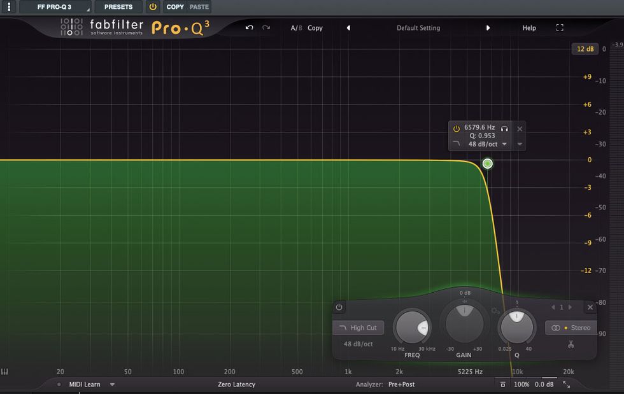Redo the last undone EQ change
Screen dimensions: 624x394
(266, 27)
